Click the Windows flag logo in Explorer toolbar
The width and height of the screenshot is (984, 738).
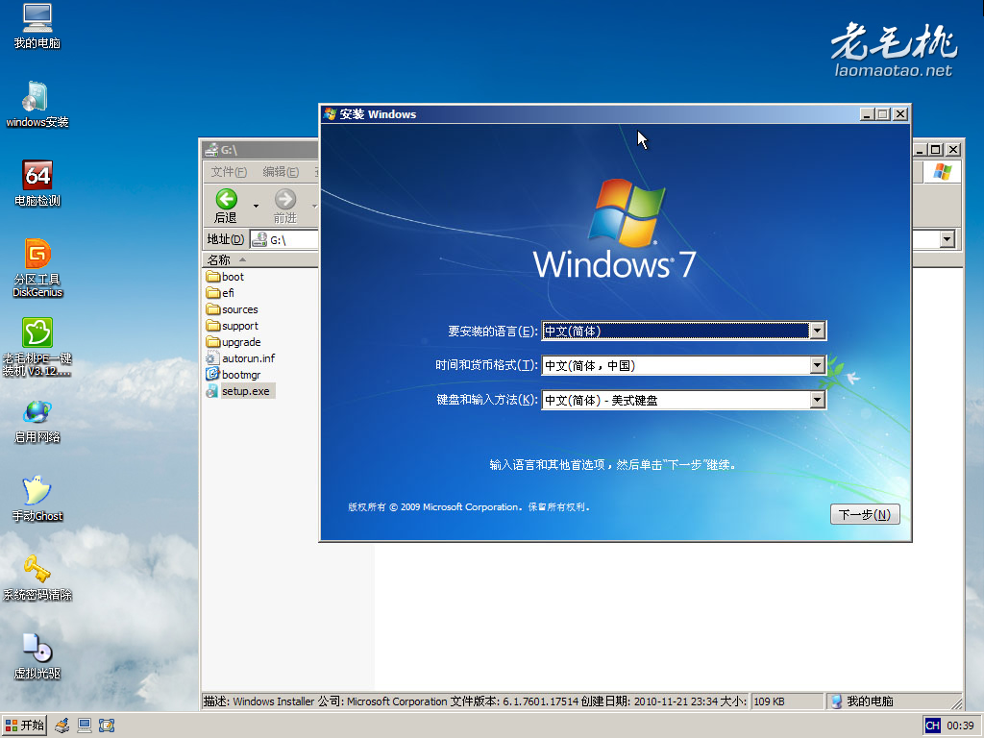point(942,171)
